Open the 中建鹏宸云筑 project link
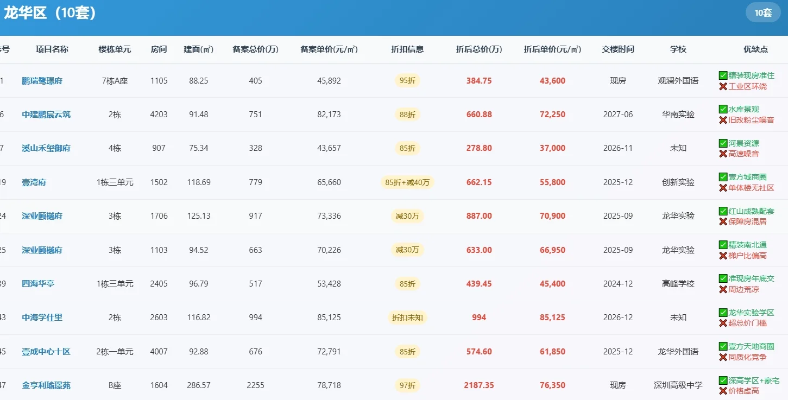788x400 pixels. click(x=46, y=115)
